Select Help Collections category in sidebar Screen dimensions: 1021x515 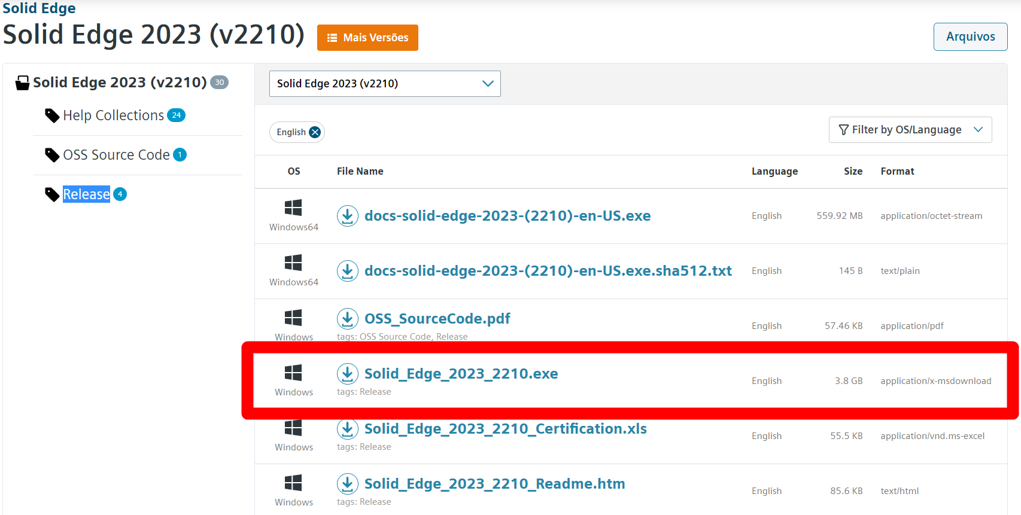click(114, 115)
